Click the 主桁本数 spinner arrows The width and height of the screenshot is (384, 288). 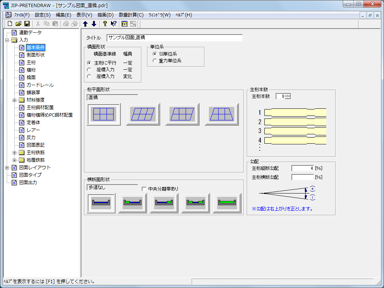click(287, 96)
